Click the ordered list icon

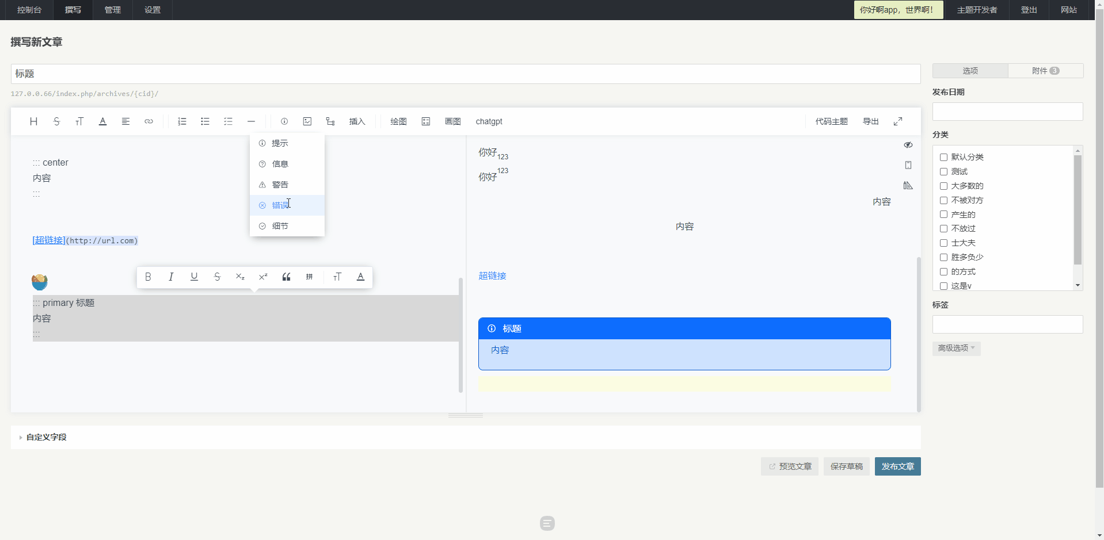click(182, 121)
